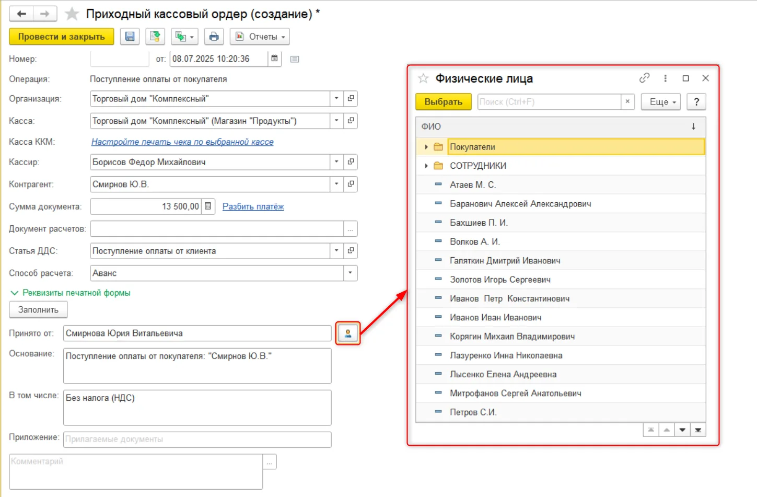Open calculator for Сумма документа

(208, 206)
